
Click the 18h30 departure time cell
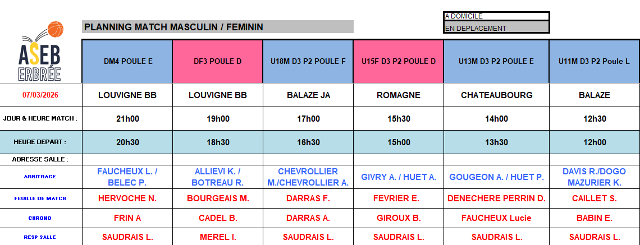pyautogui.click(x=218, y=142)
